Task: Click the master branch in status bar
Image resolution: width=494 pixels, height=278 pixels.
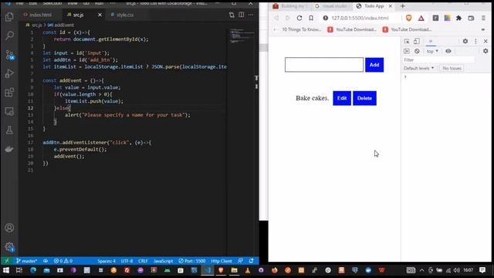Action: tap(26, 261)
